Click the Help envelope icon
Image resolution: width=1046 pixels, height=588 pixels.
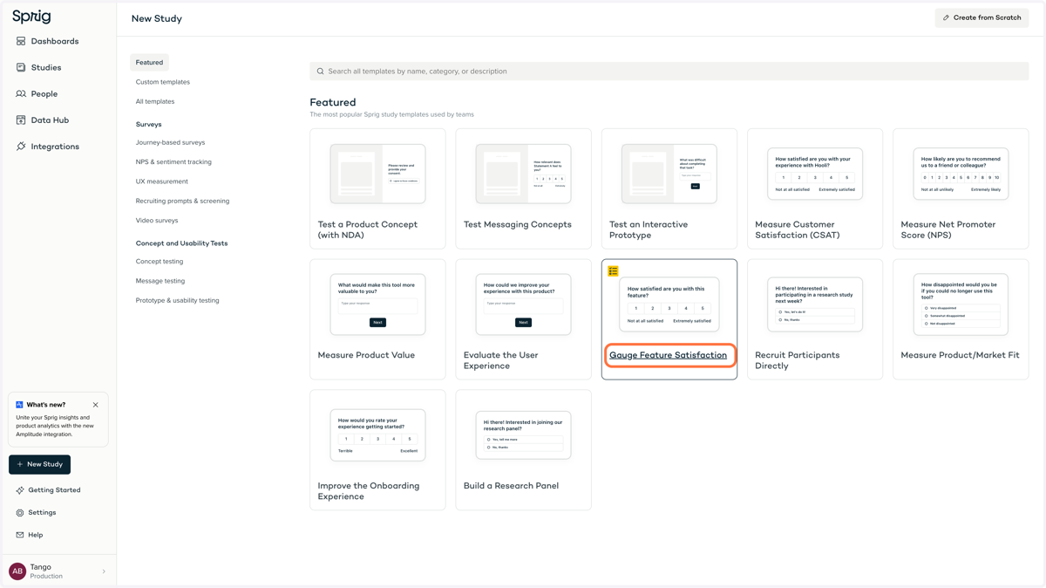coord(20,535)
